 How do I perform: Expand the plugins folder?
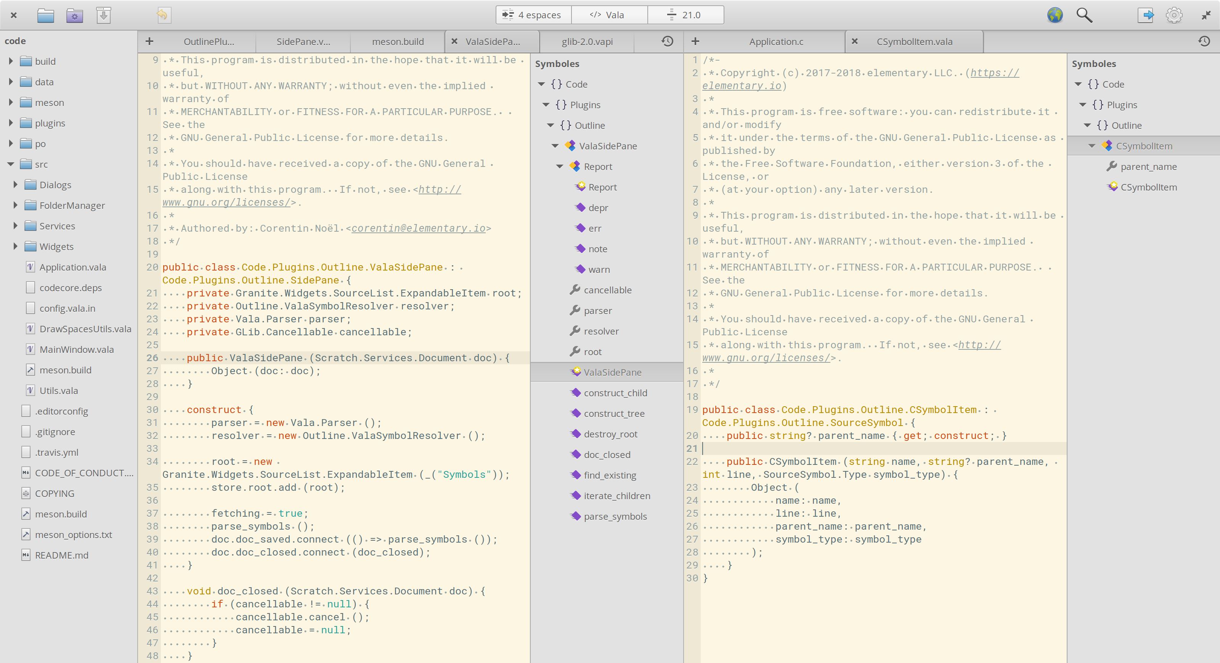pos(11,123)
